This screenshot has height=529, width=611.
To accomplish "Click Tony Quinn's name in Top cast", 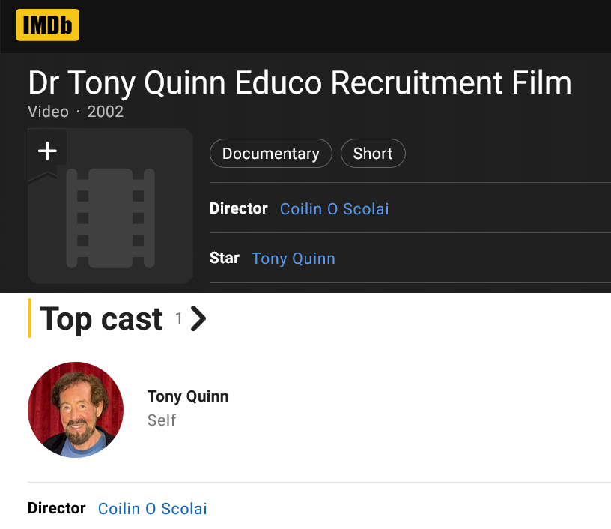I will [188, 396].
